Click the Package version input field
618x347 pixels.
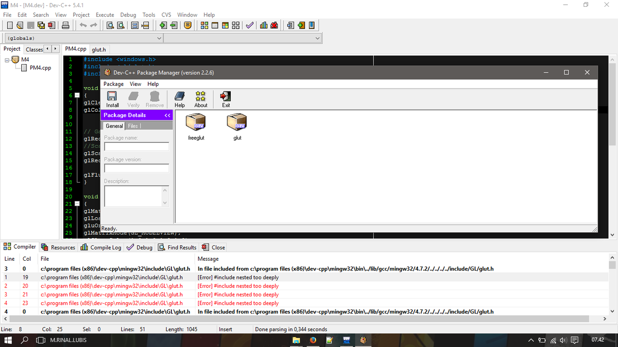pyautogui.click(x=137, y=168)
